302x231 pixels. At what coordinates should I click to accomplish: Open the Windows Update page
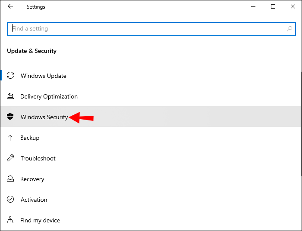[x=44, y=76]
